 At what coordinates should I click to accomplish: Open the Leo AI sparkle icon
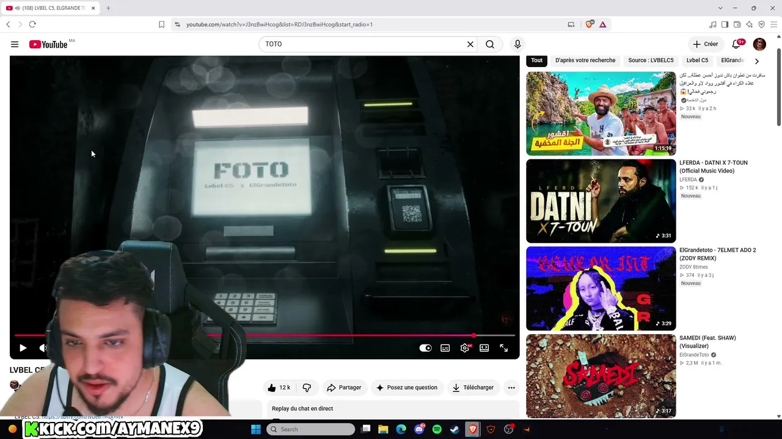point(749,24)
